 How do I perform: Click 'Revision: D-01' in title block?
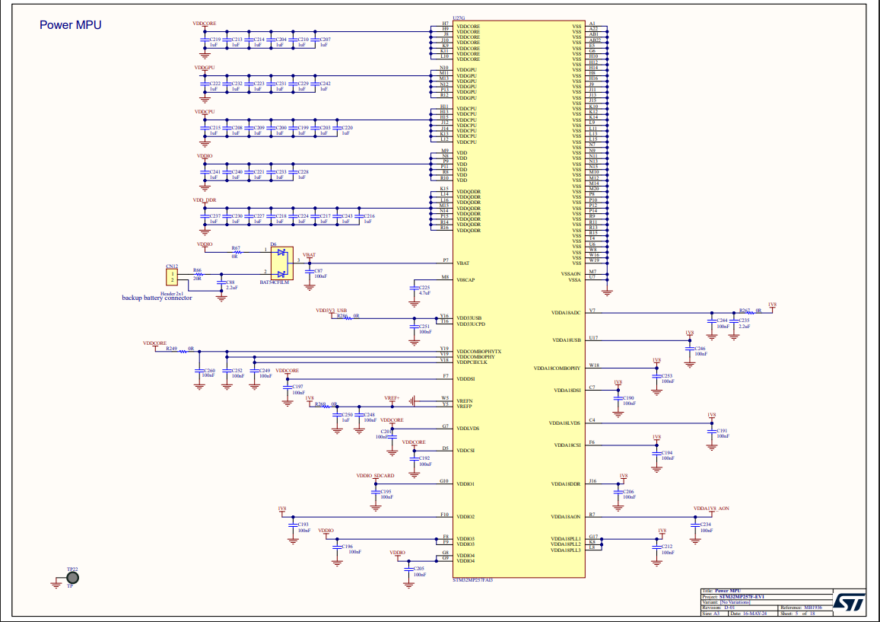click(x=718, y=608)
